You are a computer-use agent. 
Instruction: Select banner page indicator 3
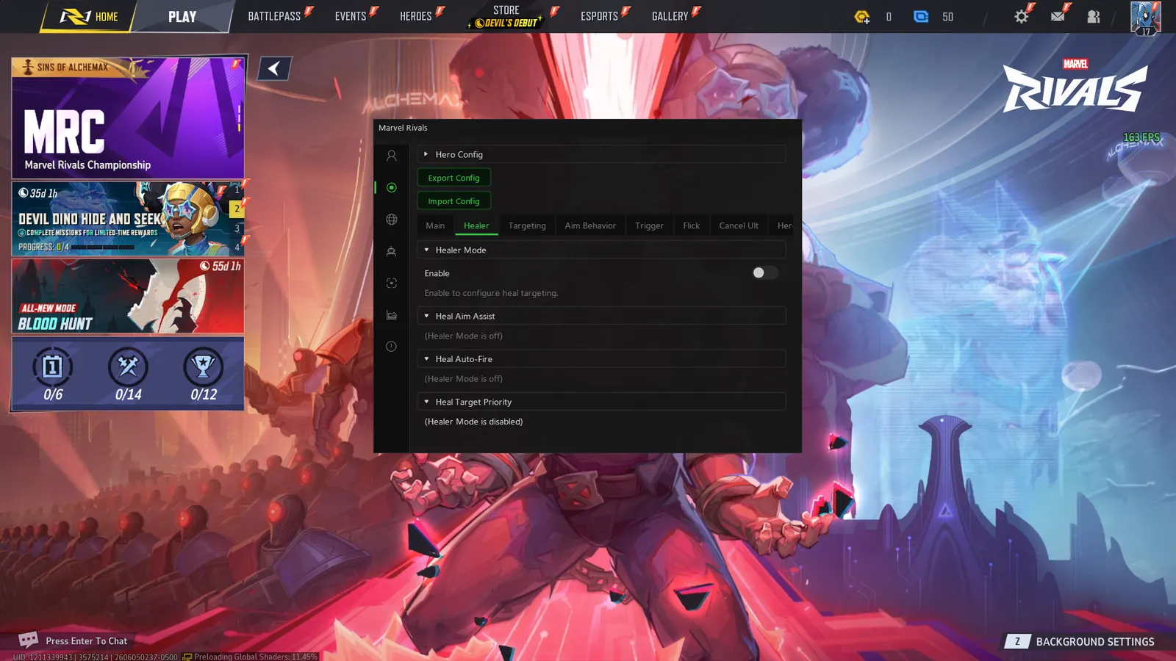pyautogui.click(x=237, y=228)
